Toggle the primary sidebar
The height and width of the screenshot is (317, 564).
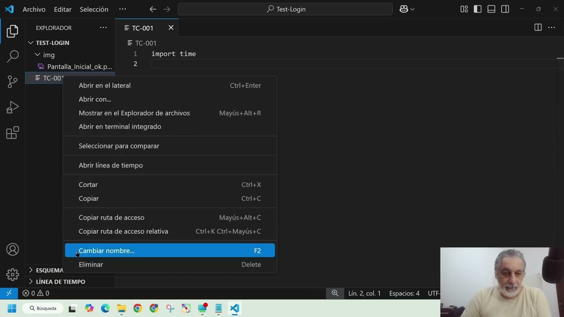pyautogui.click(x=478, y=9)
